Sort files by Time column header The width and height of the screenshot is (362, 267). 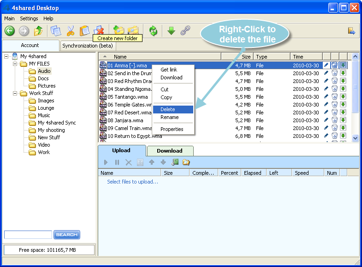click(306, 57)
